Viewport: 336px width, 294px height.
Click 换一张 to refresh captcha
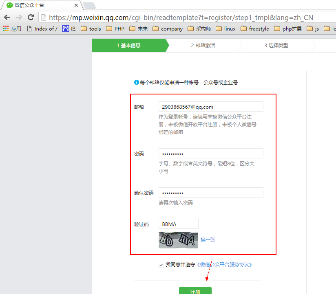click(208, 240)
